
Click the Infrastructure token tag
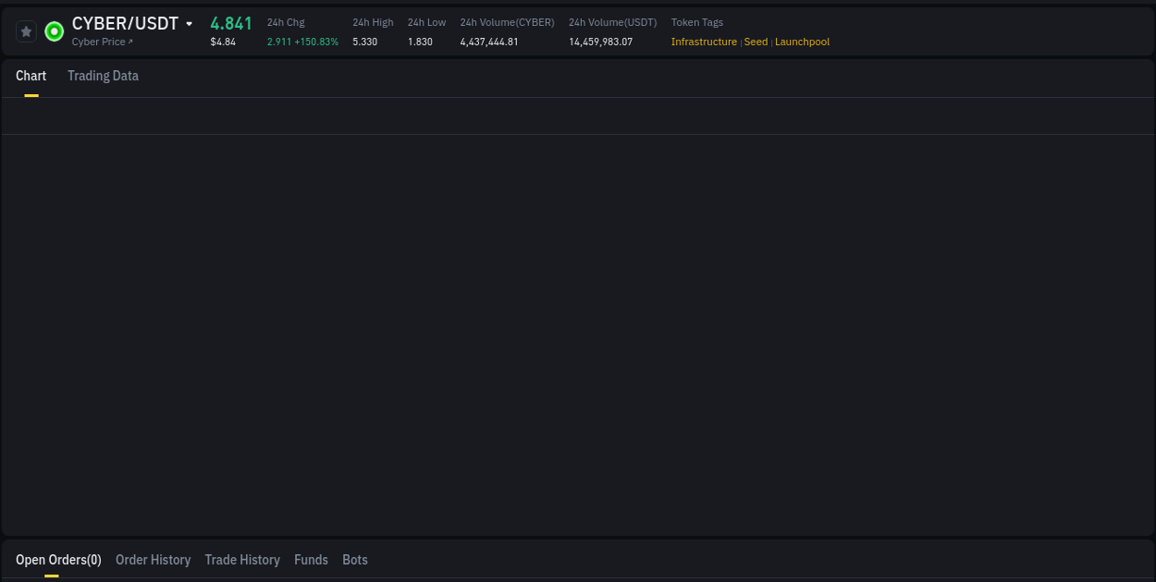click(704, 42)
